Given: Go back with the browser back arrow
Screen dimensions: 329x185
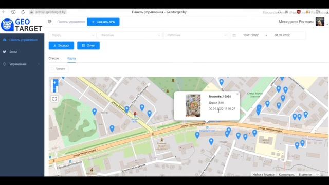Looking at the screenshot, I should point(4,12).
